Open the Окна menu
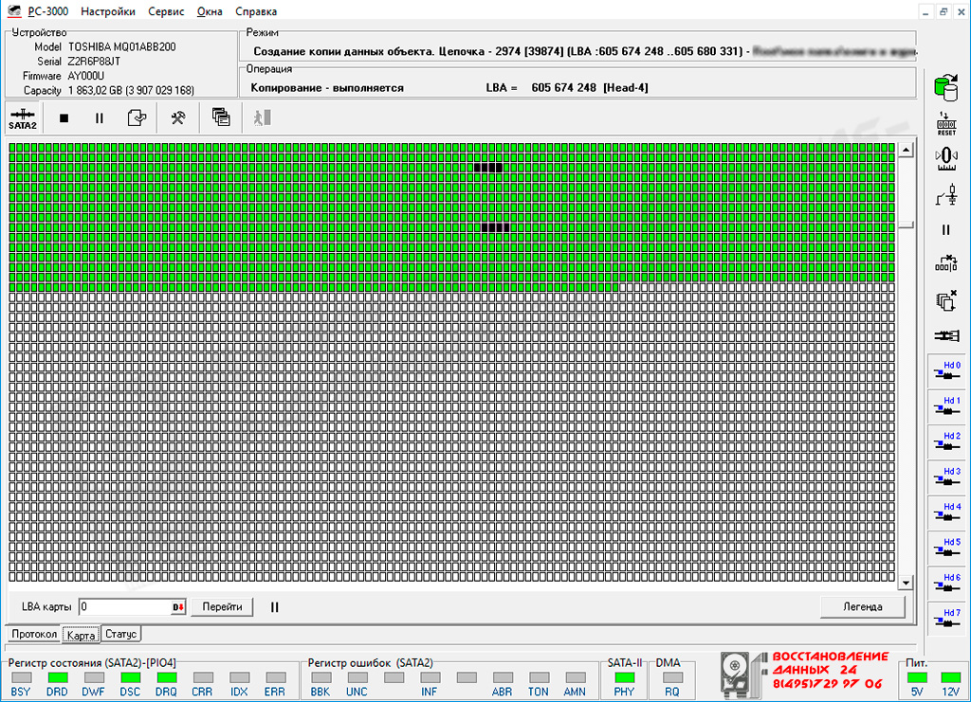This screenshot has height=702, width=971. coord(210,11)
